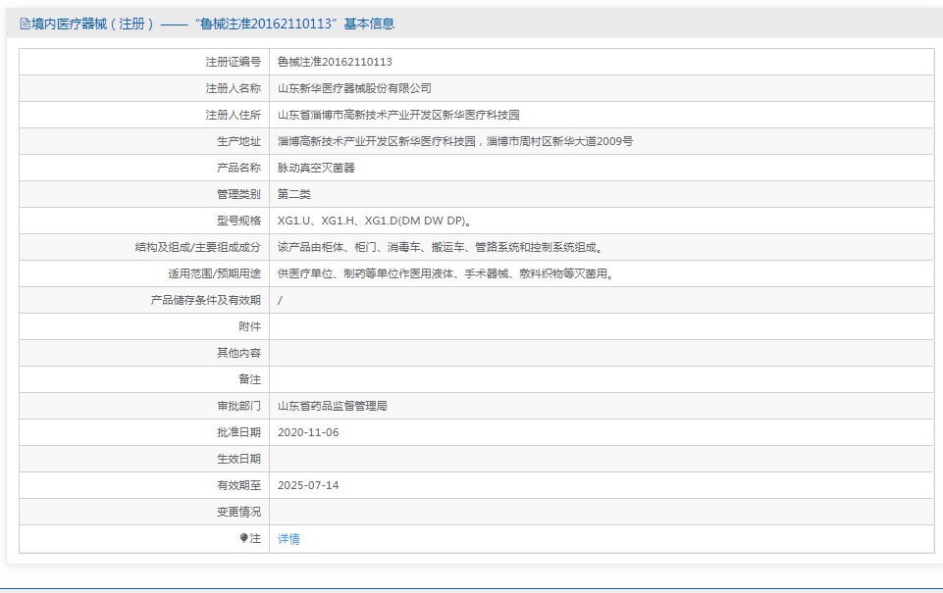Image resolution: width=943 pixels, height=593 pixels.
Task: Click the 结构及组成/主要组成成分 label
Action: click(x=198, y=247)
